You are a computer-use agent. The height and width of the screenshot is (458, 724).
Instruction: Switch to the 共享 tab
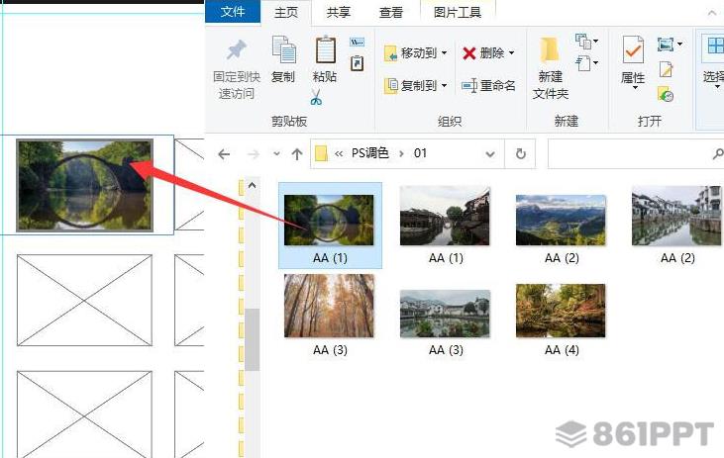[339, 12]
